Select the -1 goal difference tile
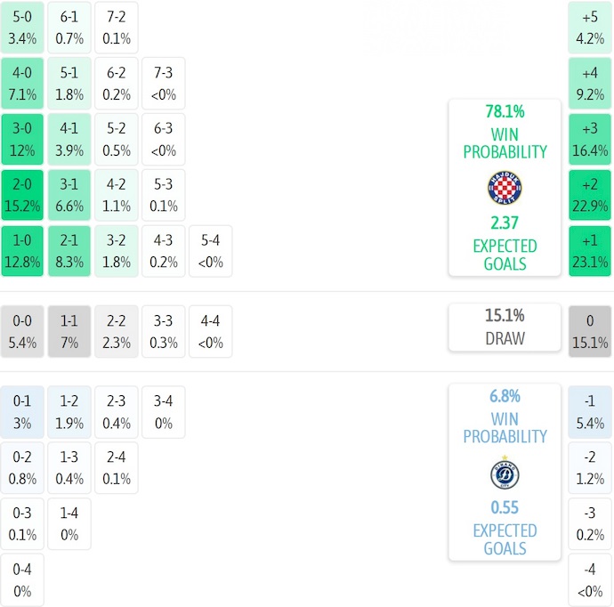This screenshot has width=614, height=607. (590, 412)
